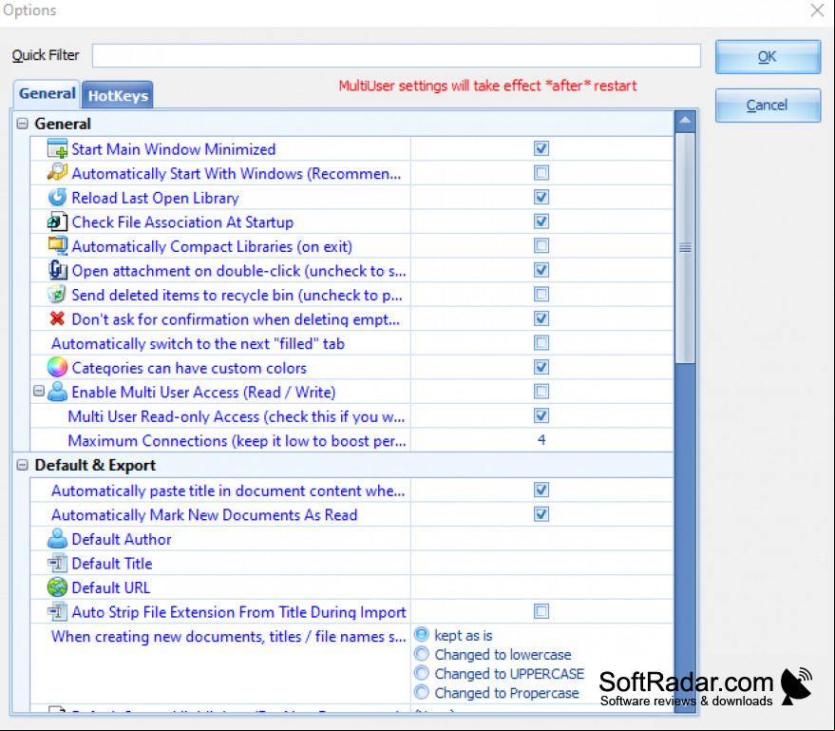Click the Automatically Compact Libraries icon
This screenshot has width=835, height=731.
[57, 245]
